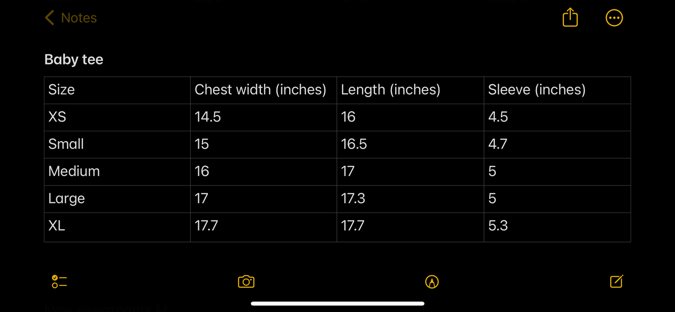Open the more options ellipsis menu

(614, 18)
